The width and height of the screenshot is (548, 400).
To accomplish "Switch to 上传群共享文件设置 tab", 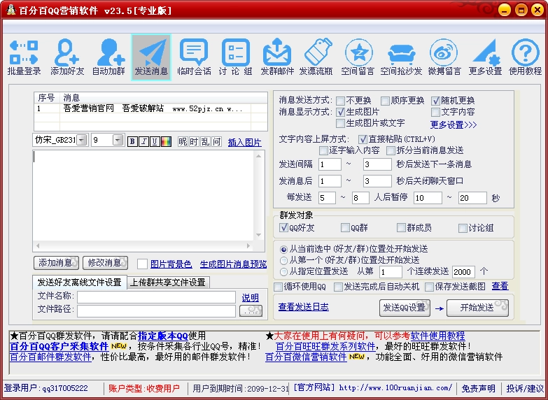I will (168, 283).
